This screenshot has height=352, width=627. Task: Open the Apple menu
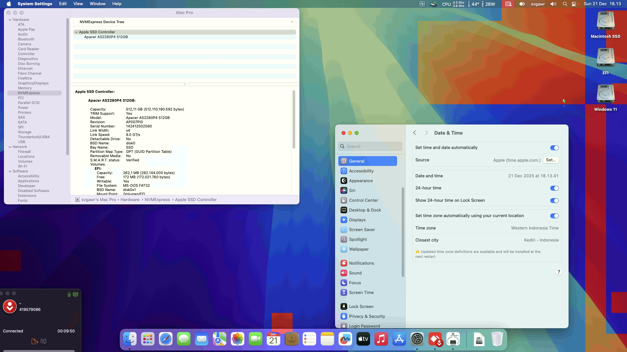tap(9, 4)
